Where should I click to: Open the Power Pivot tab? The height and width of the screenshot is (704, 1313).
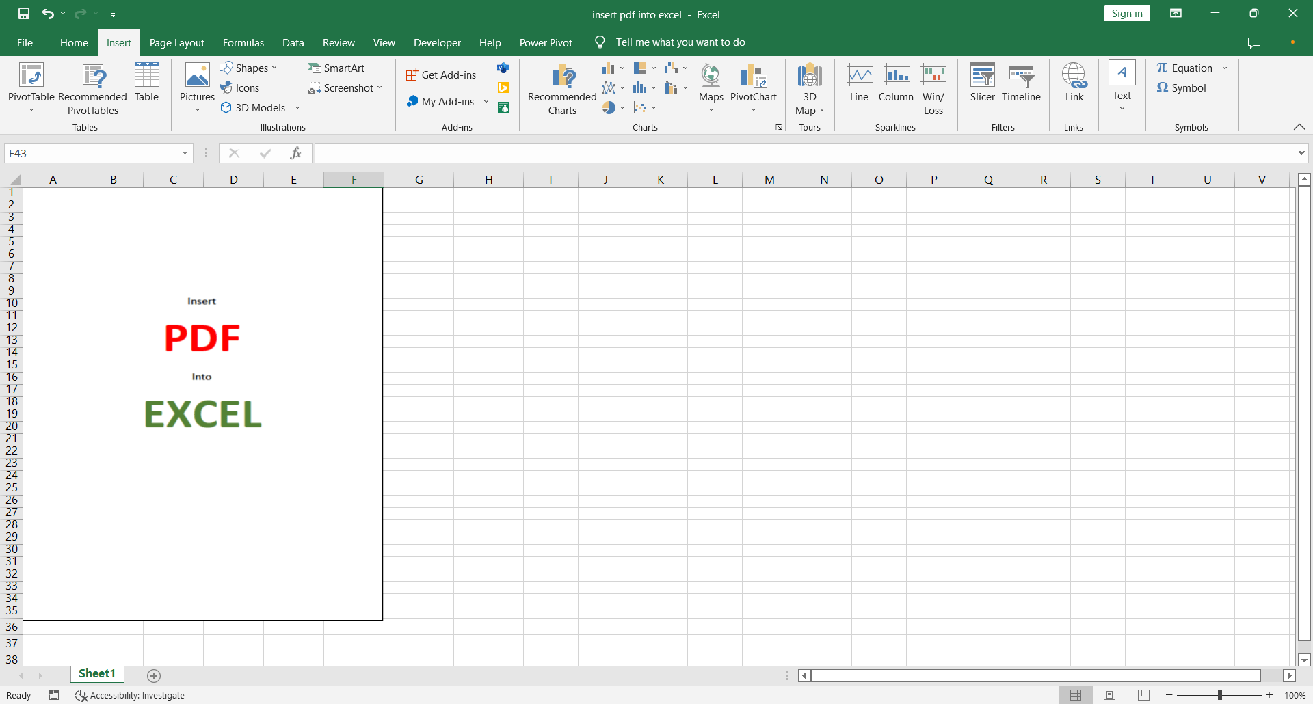546,42
